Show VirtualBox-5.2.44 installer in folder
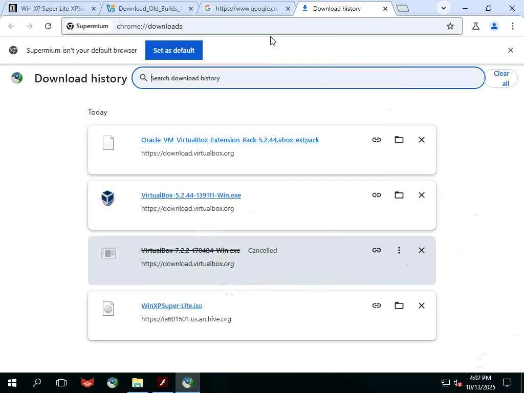The image size is (524, 393). 399,195
